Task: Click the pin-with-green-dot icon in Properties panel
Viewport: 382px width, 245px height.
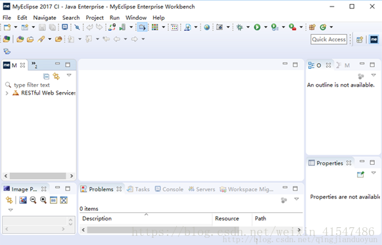Action: 360,174
